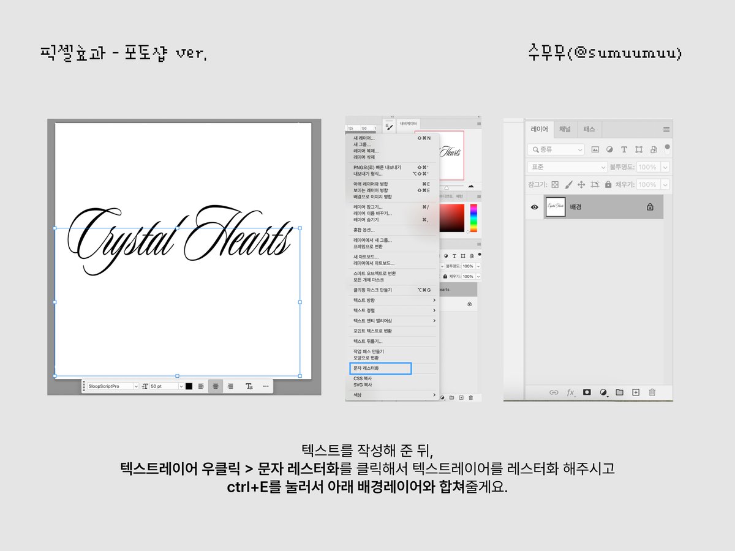Filter shape layers icon in right Layers panel
The height and width of the screenshot is (551, 735).
[639, 149]
